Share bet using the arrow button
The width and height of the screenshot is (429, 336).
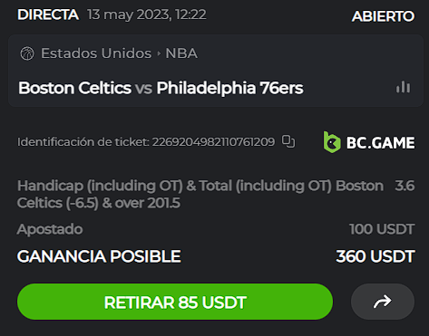click(x=383, y=302)
